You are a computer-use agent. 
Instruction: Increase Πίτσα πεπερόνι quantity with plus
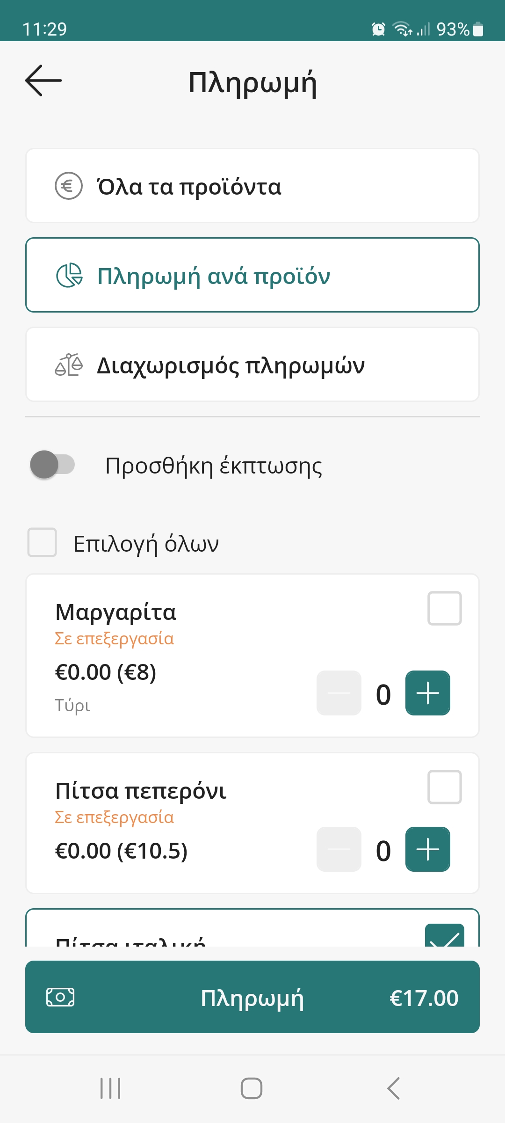click(427, 849)
